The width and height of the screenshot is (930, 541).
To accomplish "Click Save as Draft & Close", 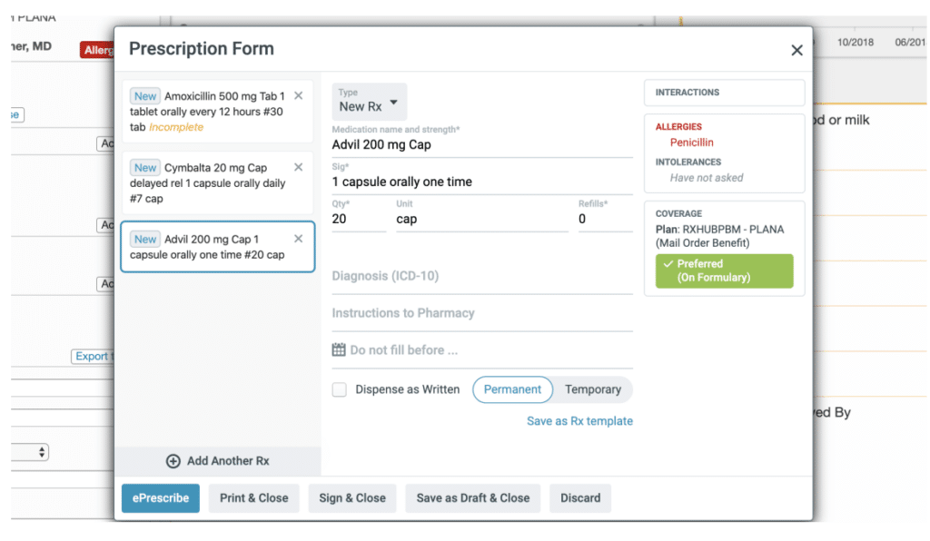I will point(472,497).
